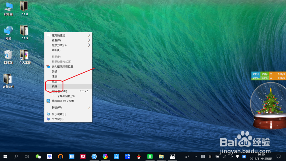
Task: Click the network speed K/S widget
Action: tap(278, 76)
